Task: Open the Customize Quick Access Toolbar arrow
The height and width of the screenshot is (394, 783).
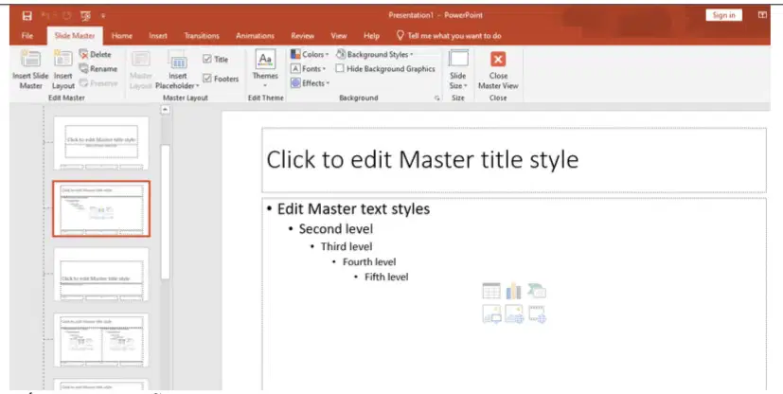Action: click(103, 16)
